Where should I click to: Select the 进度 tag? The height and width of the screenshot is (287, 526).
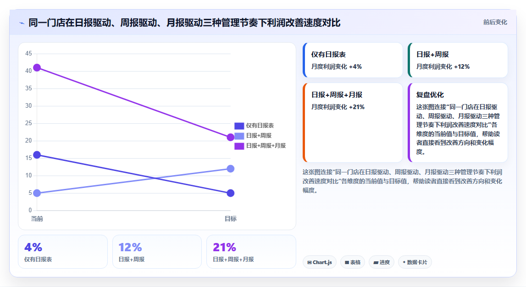[382, 262]
